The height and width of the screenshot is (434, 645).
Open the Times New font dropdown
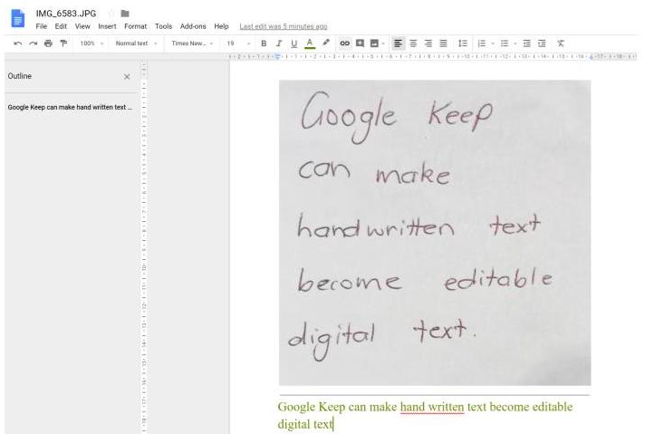192,43
